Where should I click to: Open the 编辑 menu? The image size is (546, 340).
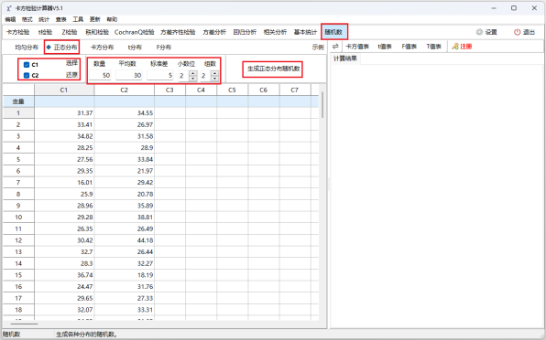click(x=10, y=19)
